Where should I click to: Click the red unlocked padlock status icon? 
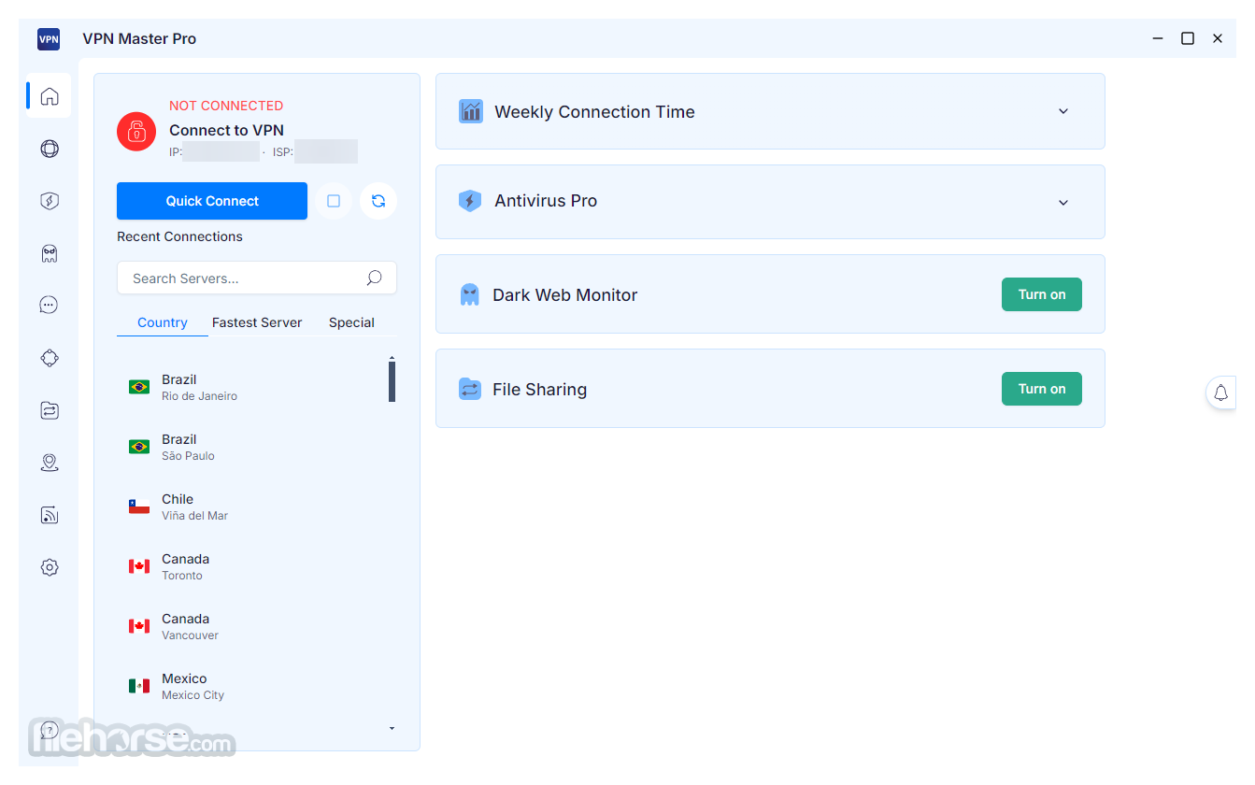(x=136, y=131)
